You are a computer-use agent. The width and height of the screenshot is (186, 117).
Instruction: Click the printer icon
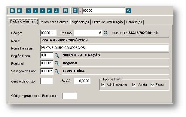tap(66, 11)
